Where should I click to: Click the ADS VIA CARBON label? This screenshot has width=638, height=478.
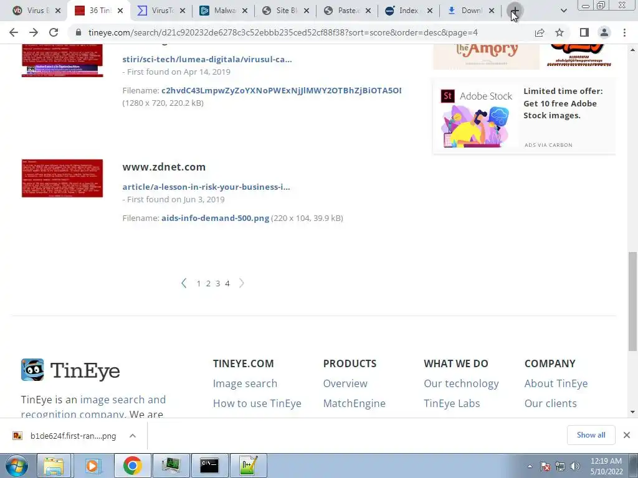(x=548, y=145)
